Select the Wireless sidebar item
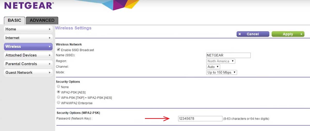 pos(28,47)
